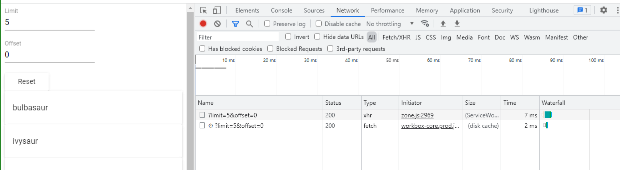Screen dimensions: 620x170
Task: Import HAR file upload arrow
Action: pos(443,24)
